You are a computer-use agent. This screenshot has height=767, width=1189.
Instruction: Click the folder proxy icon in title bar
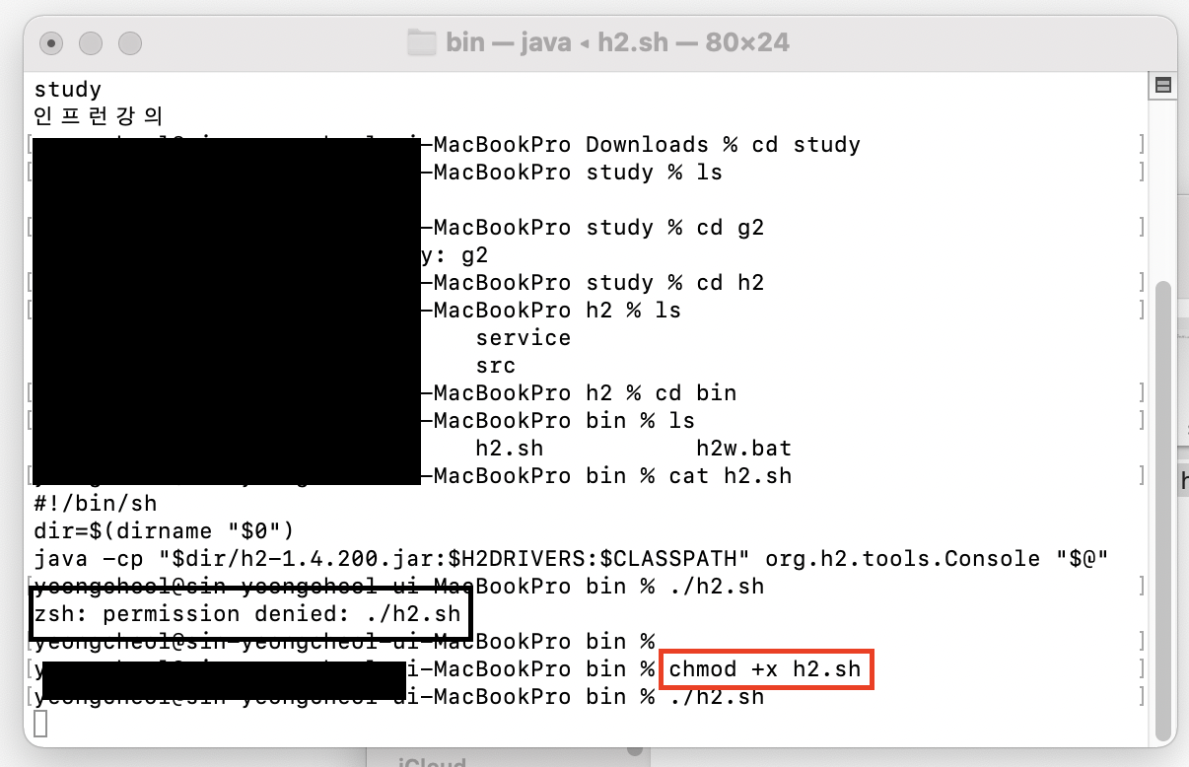(422, 42)
